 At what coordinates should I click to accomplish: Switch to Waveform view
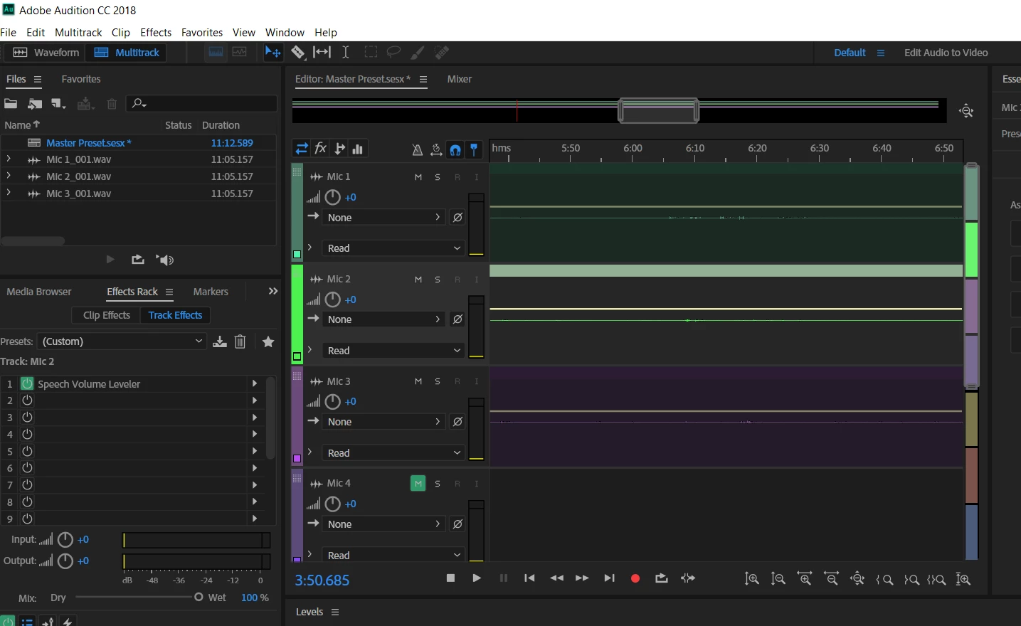coord(46,53)
